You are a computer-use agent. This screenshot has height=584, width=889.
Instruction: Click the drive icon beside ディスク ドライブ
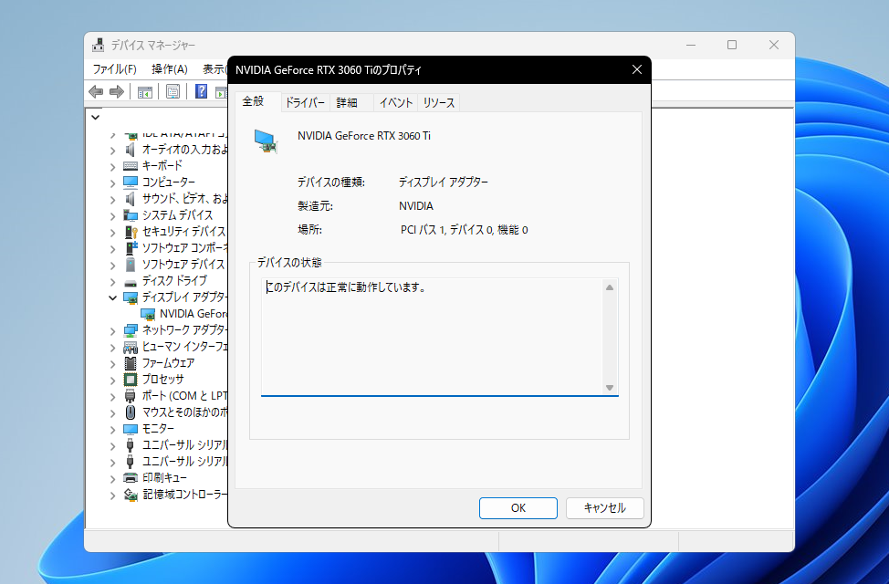click(131, 282)
